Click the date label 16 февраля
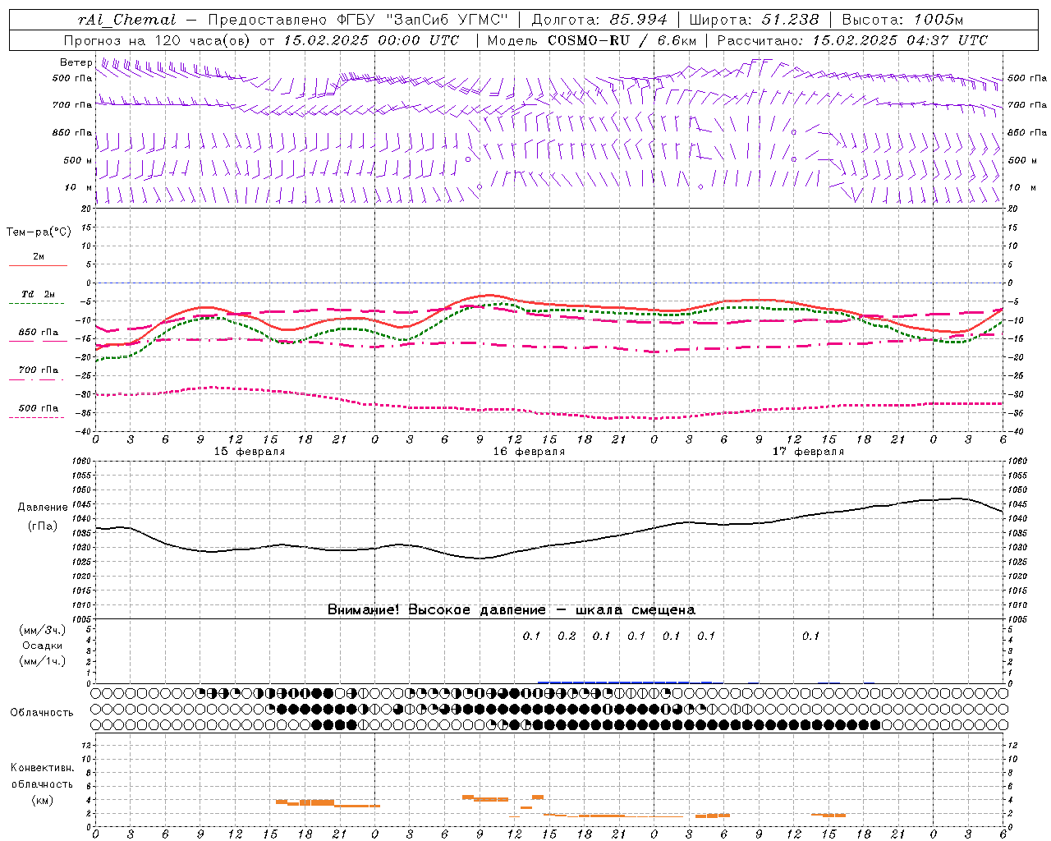This screenshot has width=1051, height=841. pyautogui.click(x=529, y=452)
